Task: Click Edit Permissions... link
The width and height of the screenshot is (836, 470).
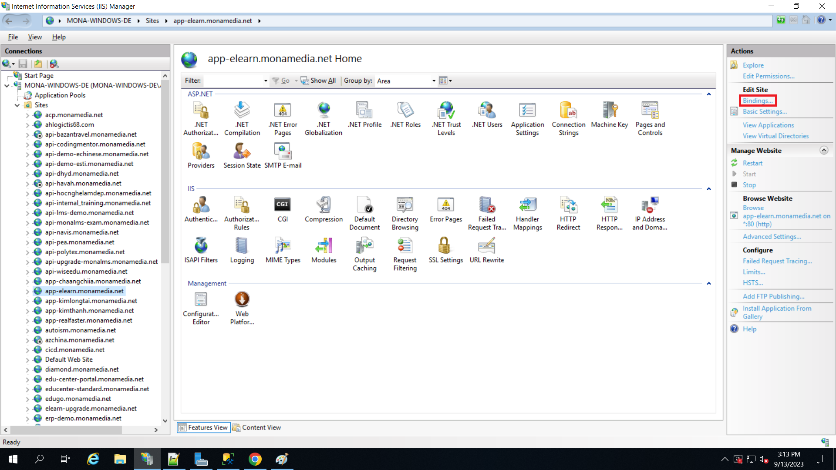Action: pyautogui.click(x=769, y=76)
